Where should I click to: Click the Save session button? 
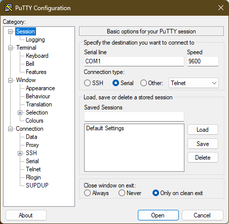pos(203,144)
